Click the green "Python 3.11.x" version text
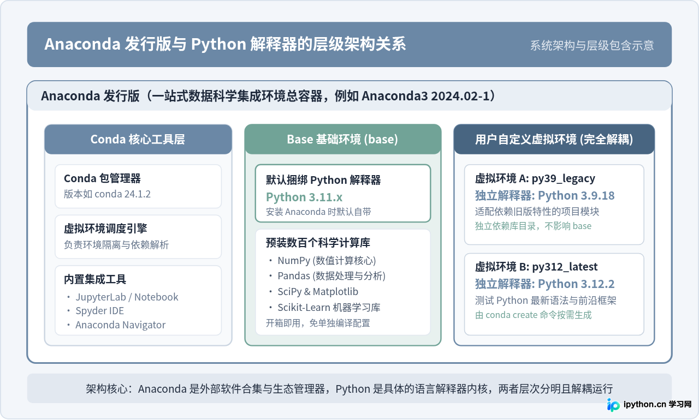The width and height of the screenshot is (699, 420). point(304,197)
